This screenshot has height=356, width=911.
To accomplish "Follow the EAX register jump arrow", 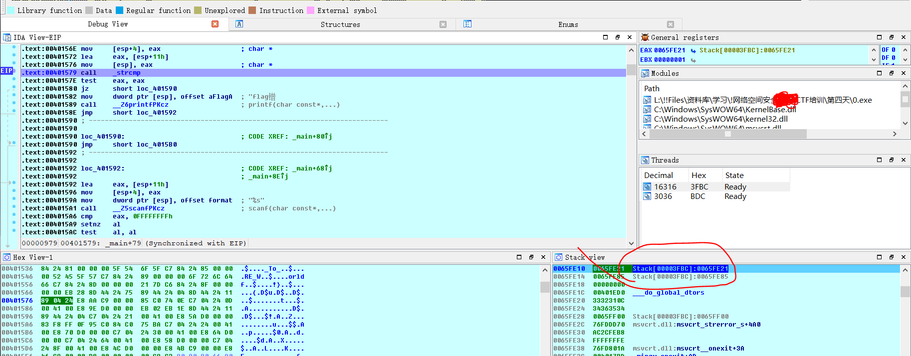I will (x=693, y=50).
